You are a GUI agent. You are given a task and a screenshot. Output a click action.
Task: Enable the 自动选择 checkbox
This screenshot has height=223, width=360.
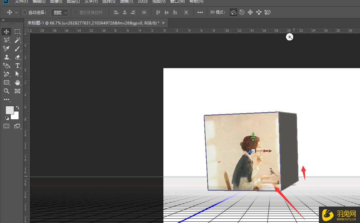click(x=24, y=12)
